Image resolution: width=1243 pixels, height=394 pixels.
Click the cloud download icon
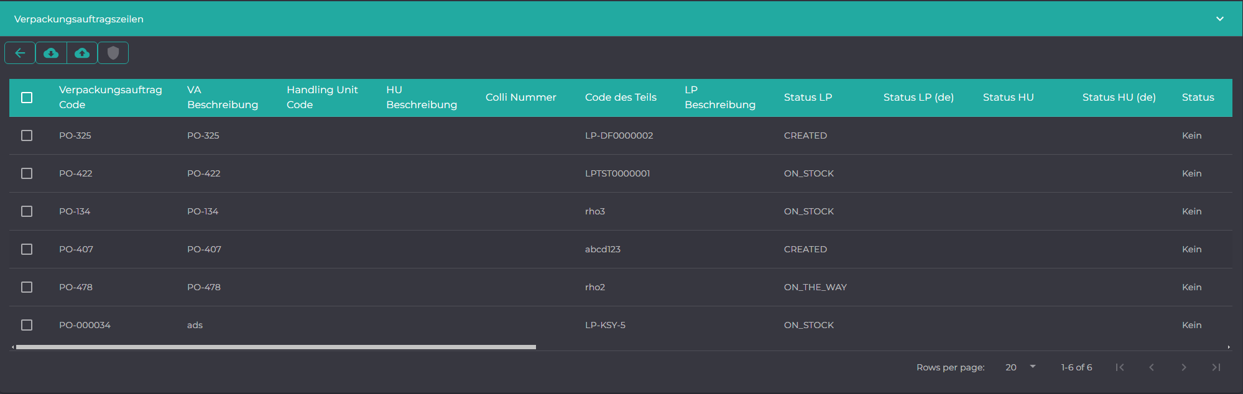[x=51, y=53]
